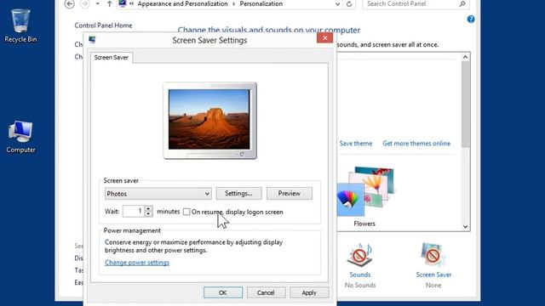Click the Personalization breadcrumb item
545x306 pixels.
tap(261, 3)
